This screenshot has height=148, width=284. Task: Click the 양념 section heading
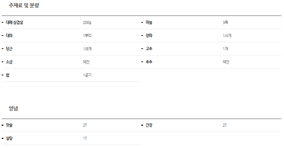point(13,108)
